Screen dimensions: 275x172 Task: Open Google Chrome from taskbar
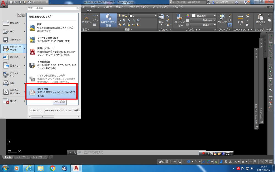pyautogui.click(x=53, y=168)
